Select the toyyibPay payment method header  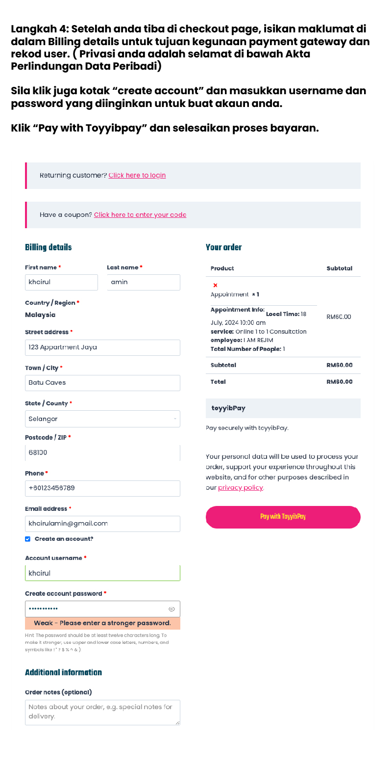pyautogui.click(x=283, y=408)
